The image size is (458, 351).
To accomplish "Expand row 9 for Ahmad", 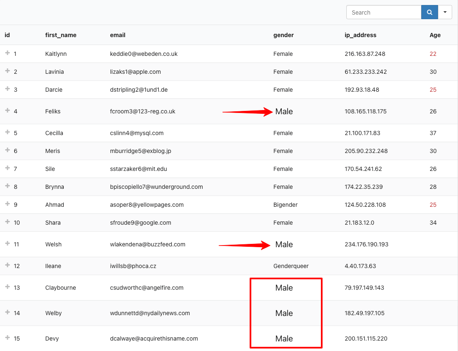I will coord(7,204).
